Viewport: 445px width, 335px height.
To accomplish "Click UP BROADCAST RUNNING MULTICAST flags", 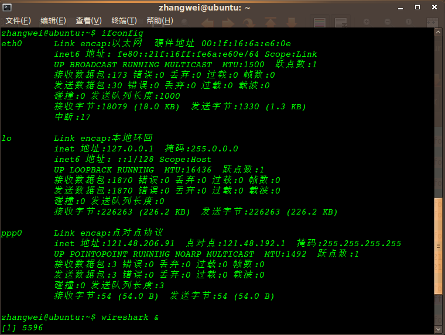I will point(133,65).
